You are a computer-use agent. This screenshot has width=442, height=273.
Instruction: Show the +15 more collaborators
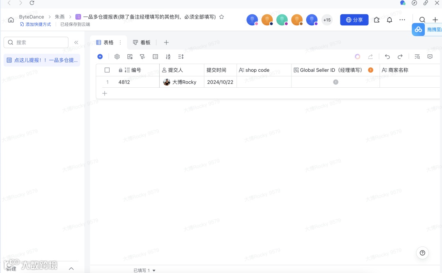click(x=327, y=20)
